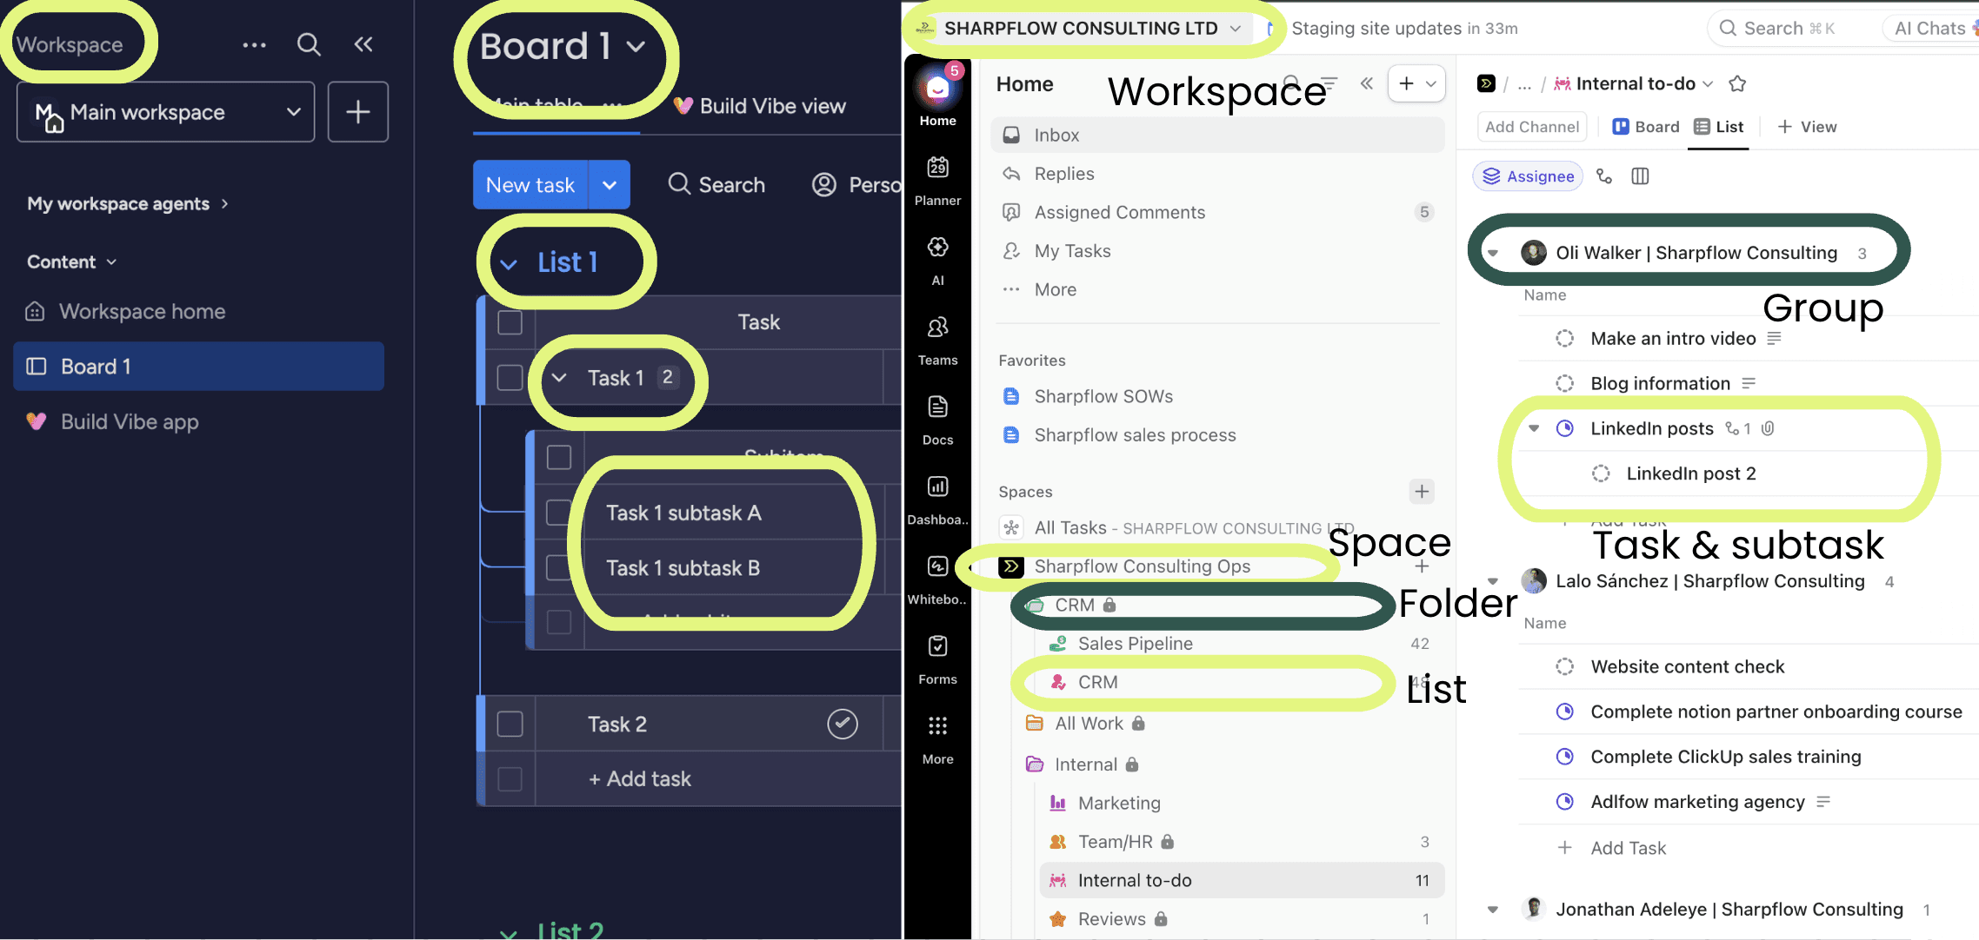Tick the checkbox for Task 2

pos(510,724)
